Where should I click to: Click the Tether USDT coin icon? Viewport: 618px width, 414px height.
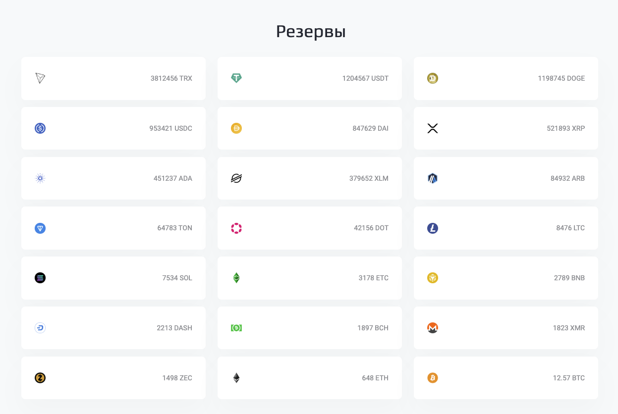click(x=236, y=78)
